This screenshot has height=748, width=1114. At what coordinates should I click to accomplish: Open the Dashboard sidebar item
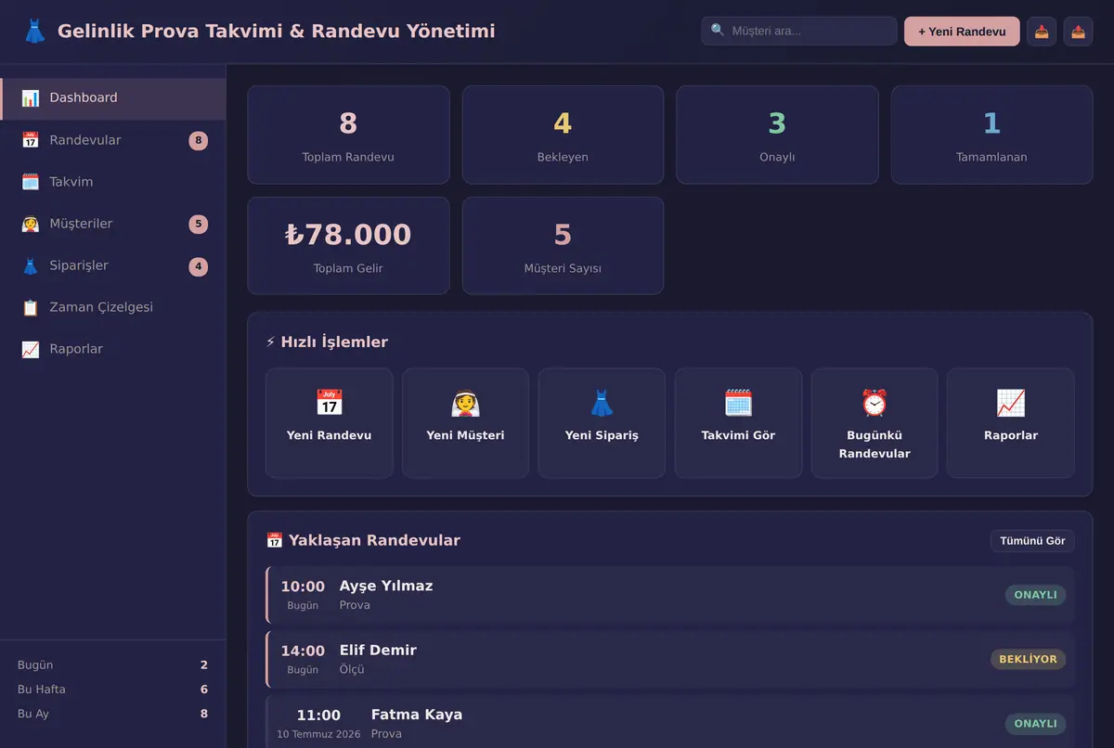click(x=113, y=98)
